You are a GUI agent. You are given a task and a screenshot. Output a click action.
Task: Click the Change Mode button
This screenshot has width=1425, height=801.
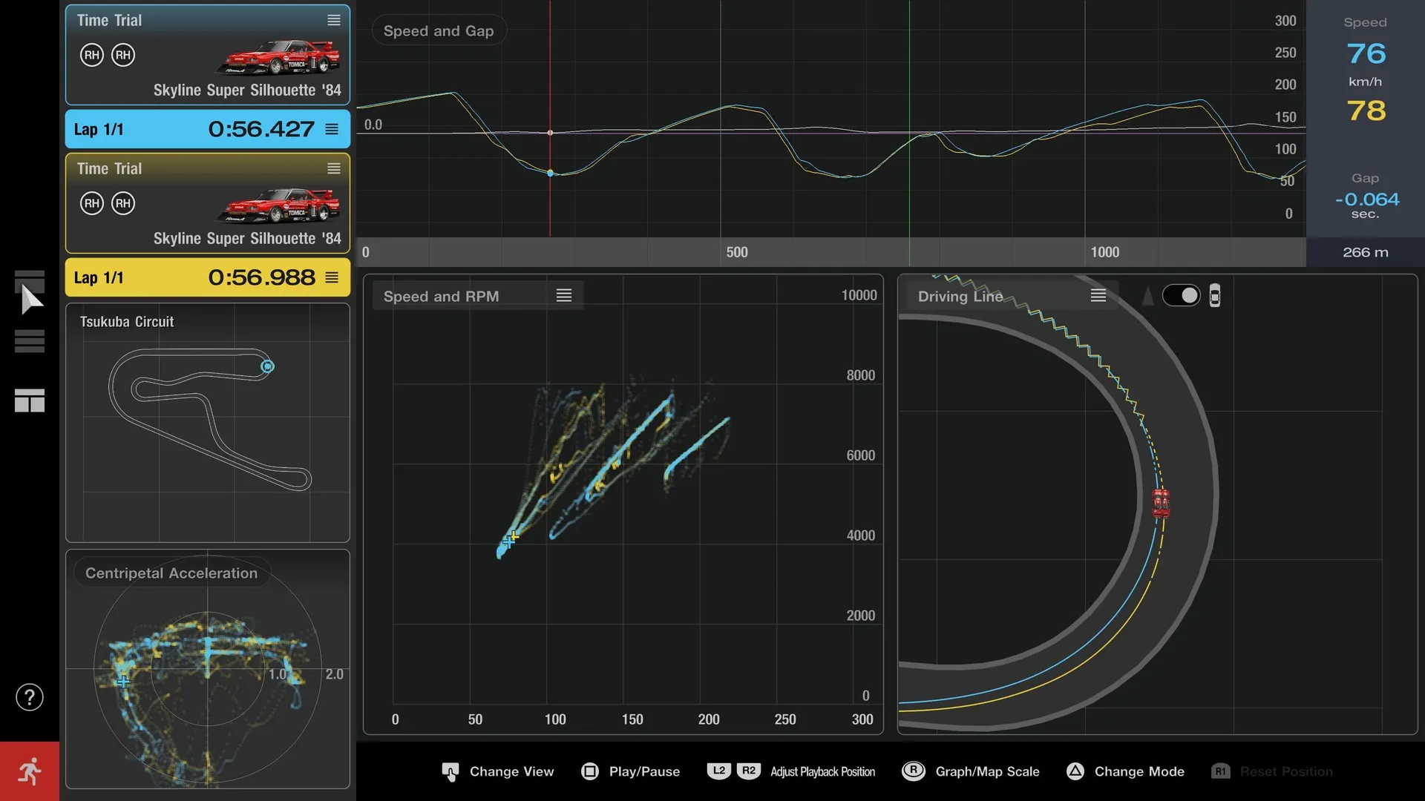click(1125, 771)
